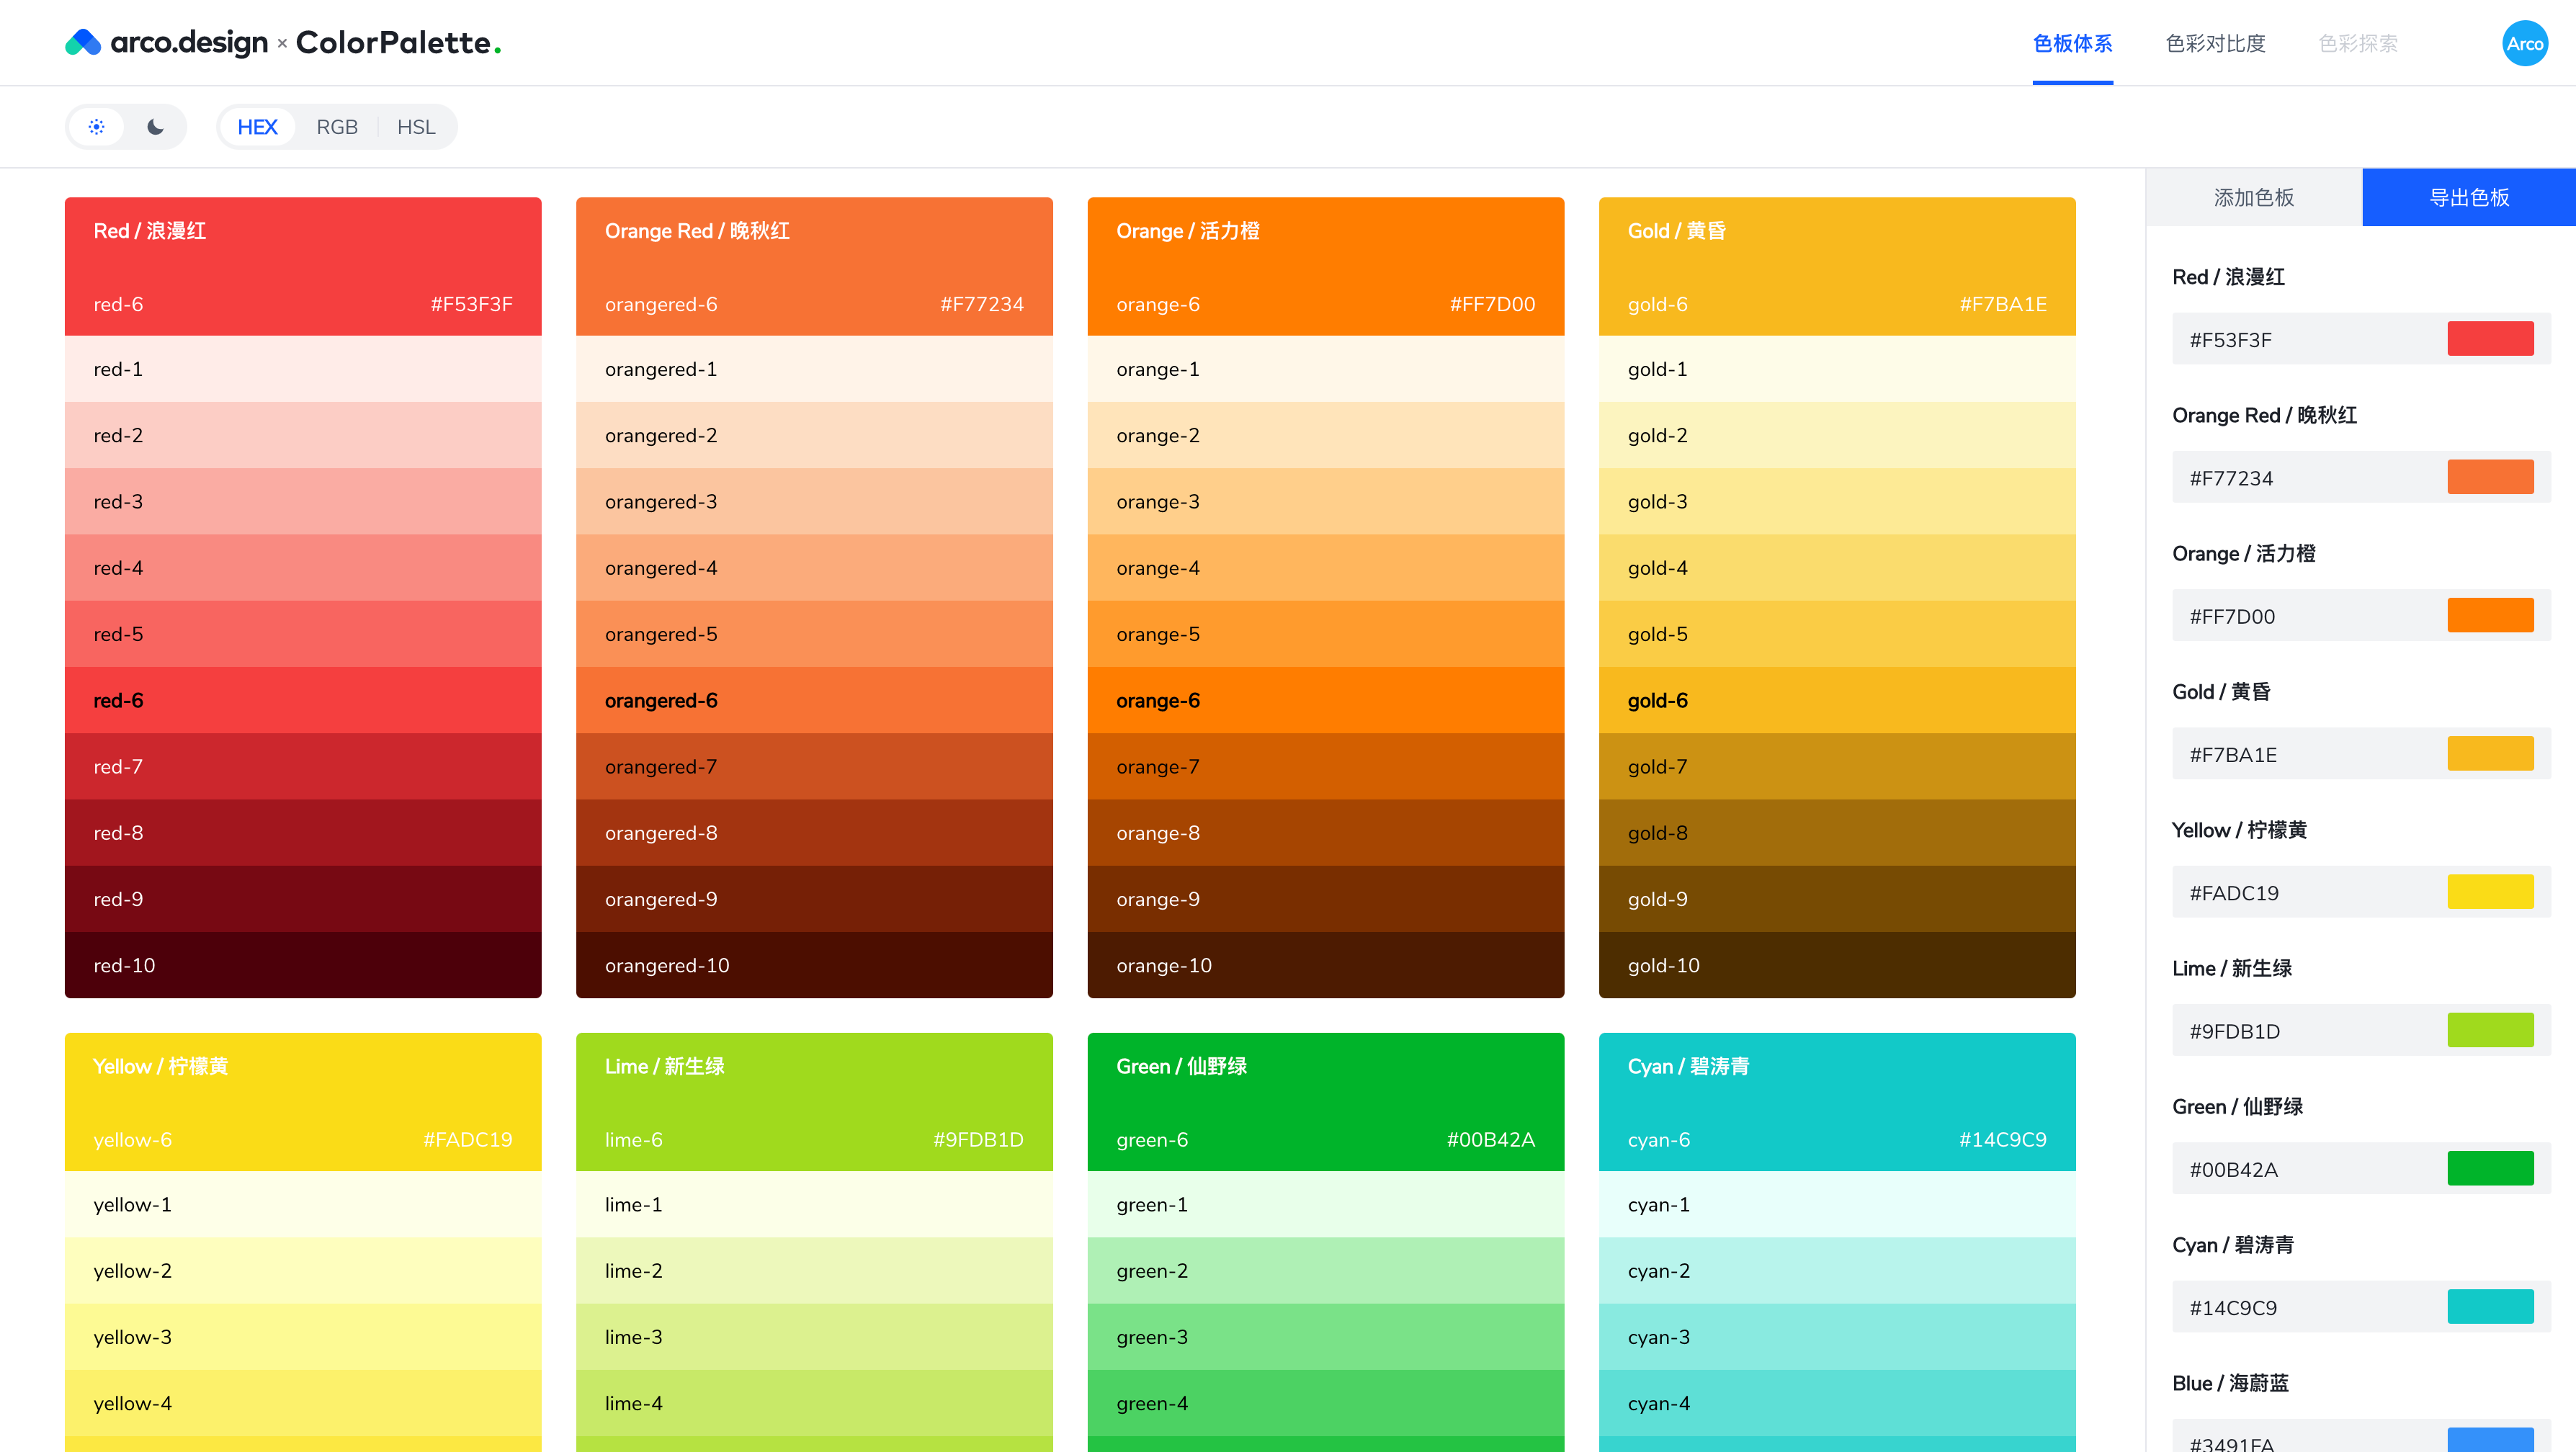The width and height of the screenshot is (2576, 1452).
Task: Open the Arco user avatar
Action: click(x=2524, y=43)
